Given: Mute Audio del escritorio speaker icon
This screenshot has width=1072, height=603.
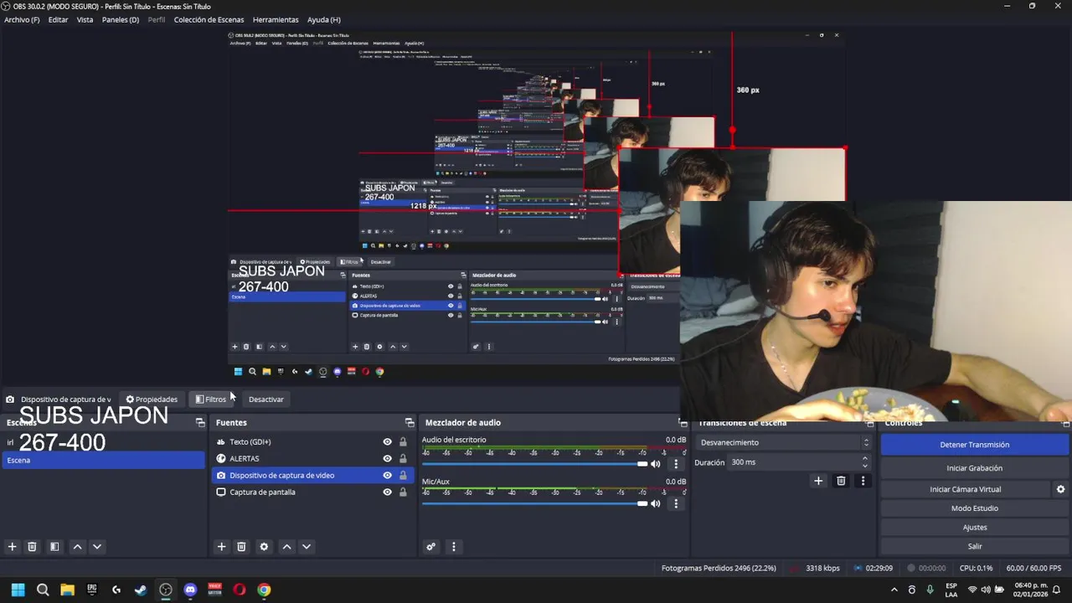Looking at the screenshot, I should (656, 464).
